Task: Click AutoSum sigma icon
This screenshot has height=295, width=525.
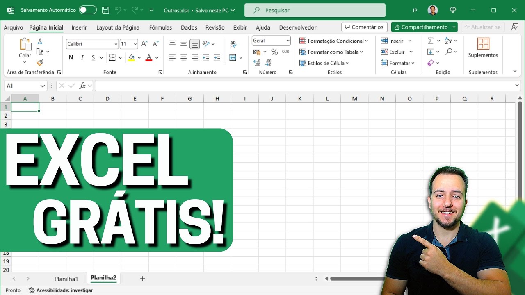Action: 431,41
